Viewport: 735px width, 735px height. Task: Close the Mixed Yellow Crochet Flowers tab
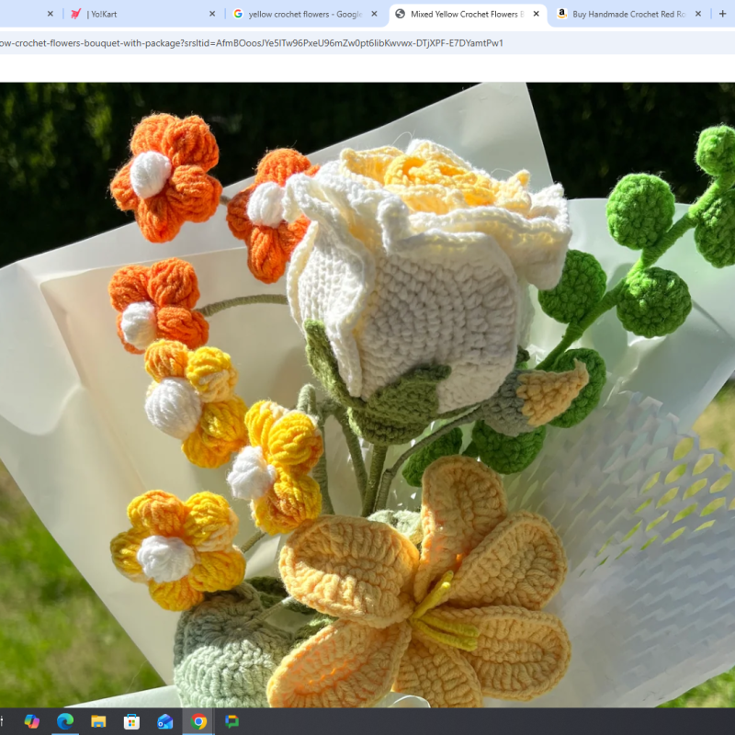pos(537,14)
